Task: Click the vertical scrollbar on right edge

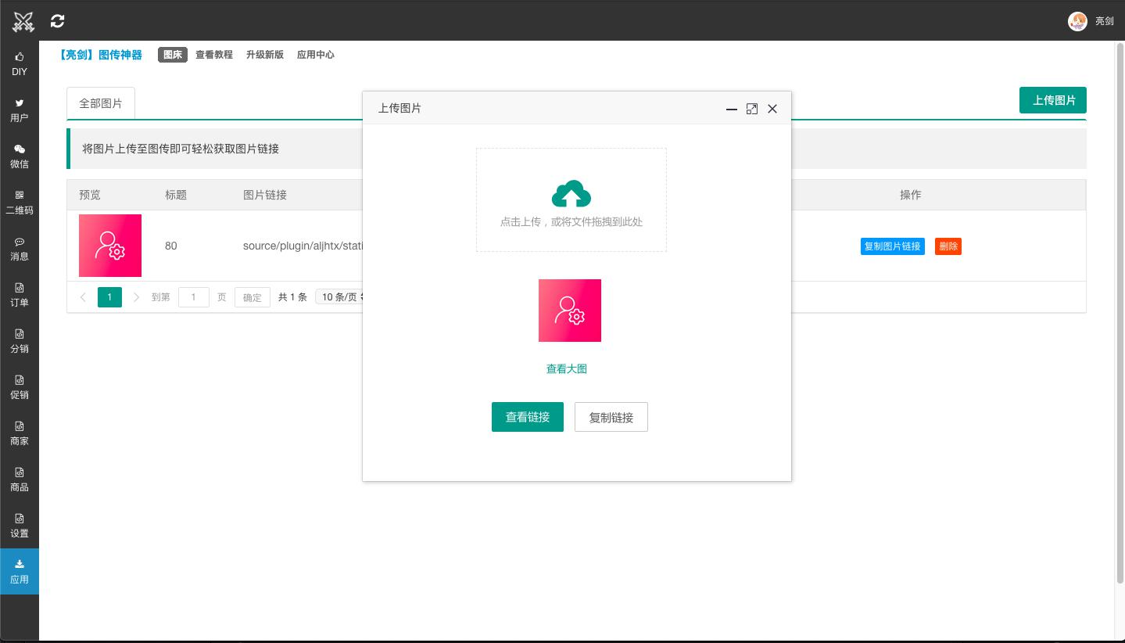Action: click(1119, 313)
